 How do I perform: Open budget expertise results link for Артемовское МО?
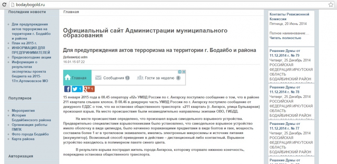click(30, 71)
